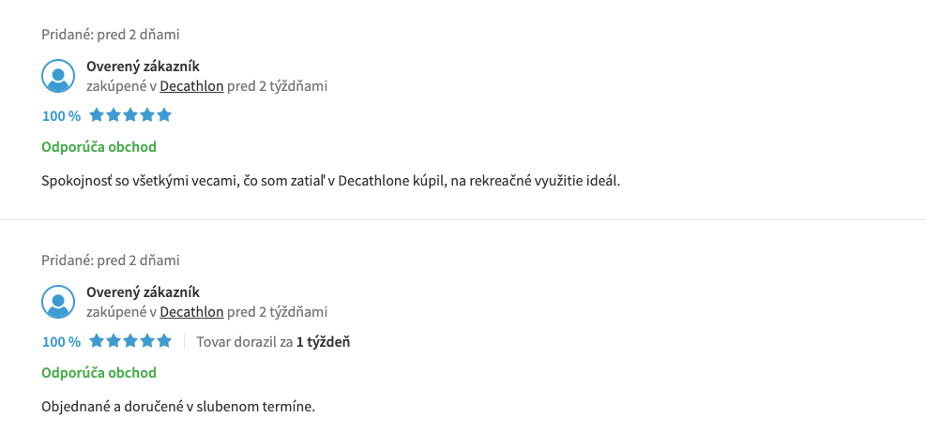Click 'Odporúča obchod' above the 'Objednané a doručené' text
This screenshot has height=432, width=926.
[x=99, y=373]
